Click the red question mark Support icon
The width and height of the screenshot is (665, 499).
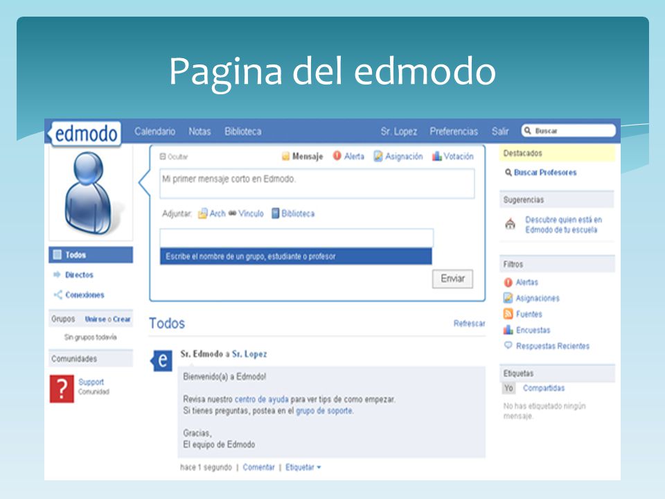pos(62,389)
